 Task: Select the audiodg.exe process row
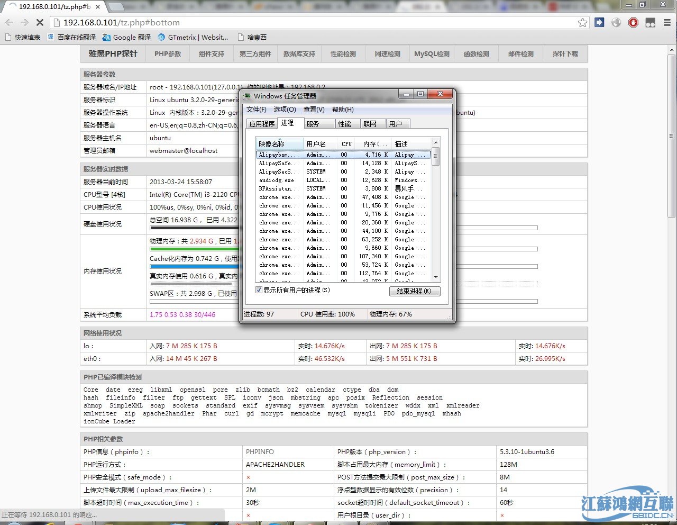point(343,180)
